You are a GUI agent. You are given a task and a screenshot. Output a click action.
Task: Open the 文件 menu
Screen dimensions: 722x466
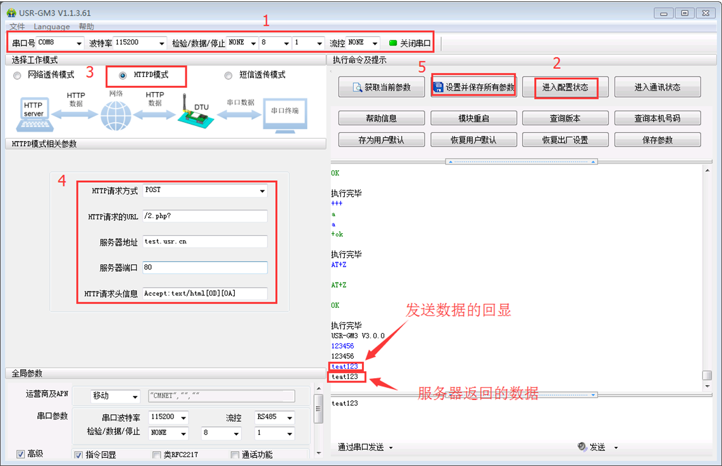(17, 27)
